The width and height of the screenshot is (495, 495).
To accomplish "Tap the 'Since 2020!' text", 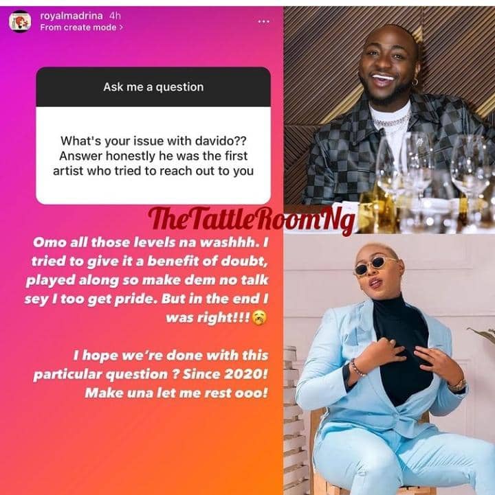I will click(x=225, y=374).
